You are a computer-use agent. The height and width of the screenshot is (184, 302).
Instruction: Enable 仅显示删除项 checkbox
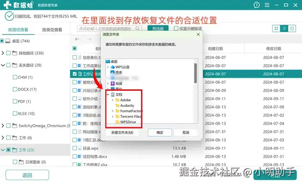[176, 29]
